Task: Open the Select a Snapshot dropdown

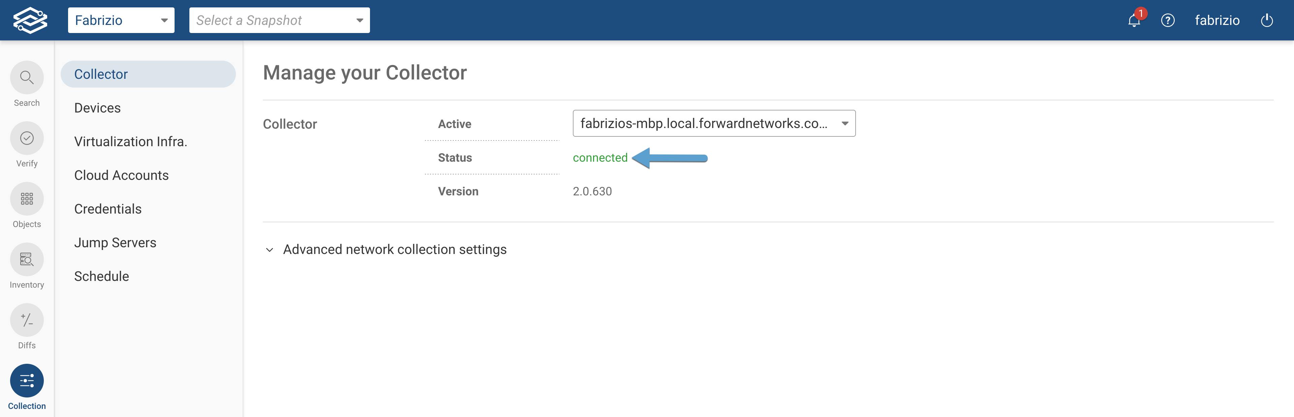Action: click(279, 20)
